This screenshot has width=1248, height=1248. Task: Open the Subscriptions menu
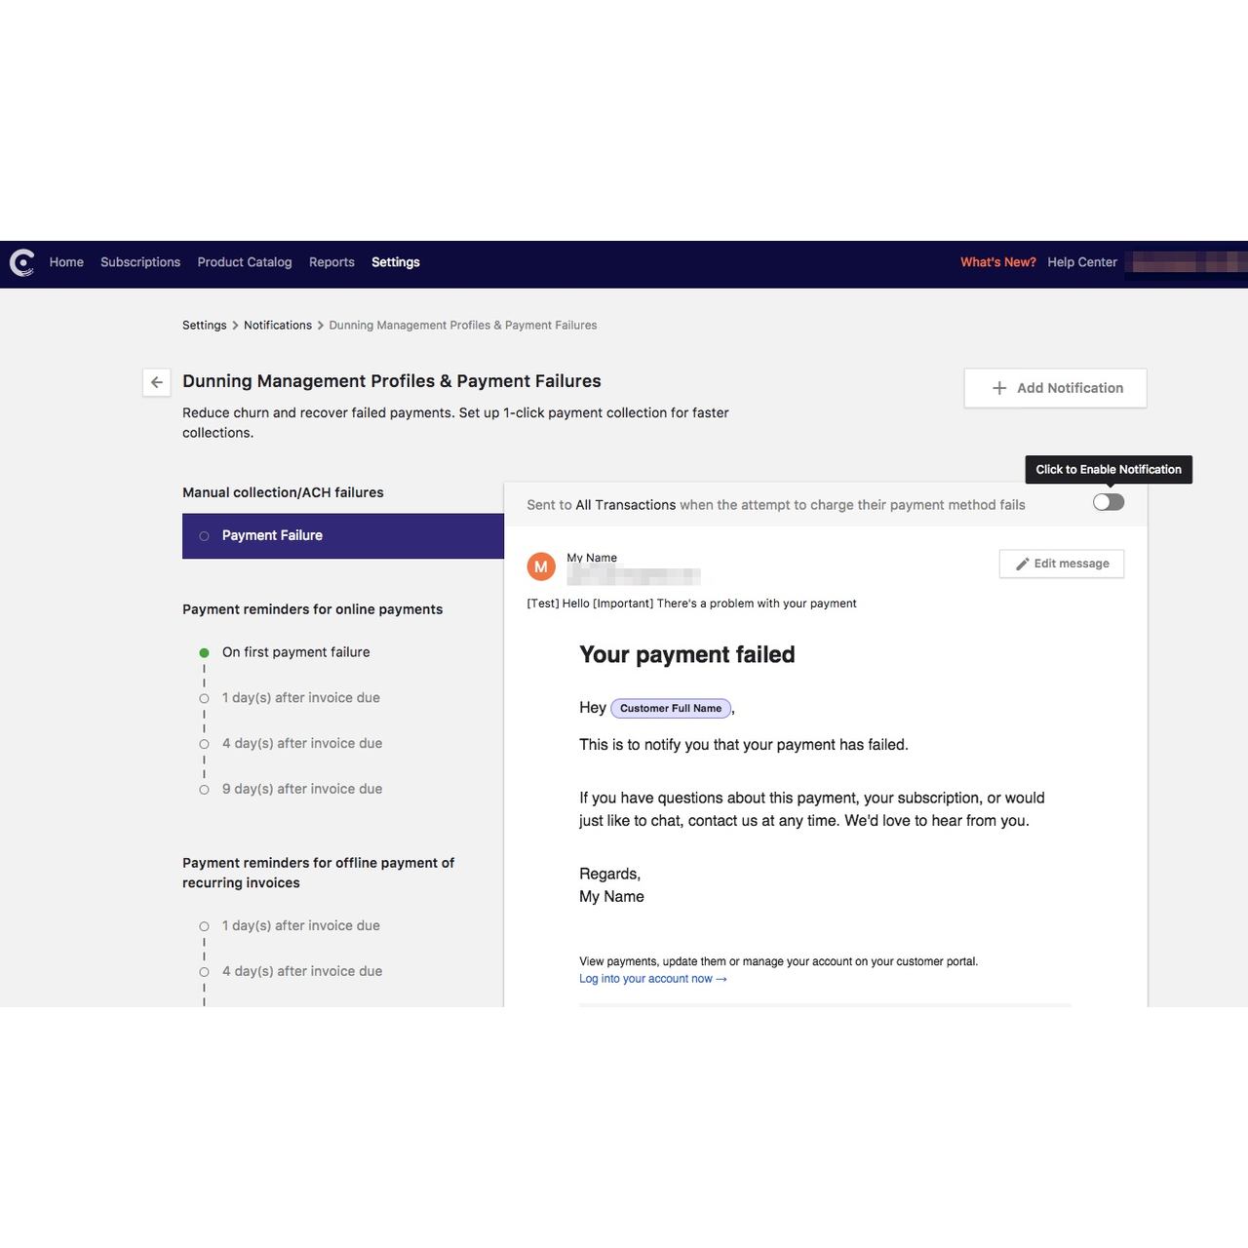(140, 262)
